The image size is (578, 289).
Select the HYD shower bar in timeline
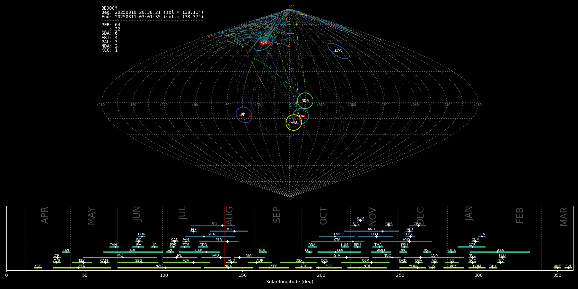(406, 241)
